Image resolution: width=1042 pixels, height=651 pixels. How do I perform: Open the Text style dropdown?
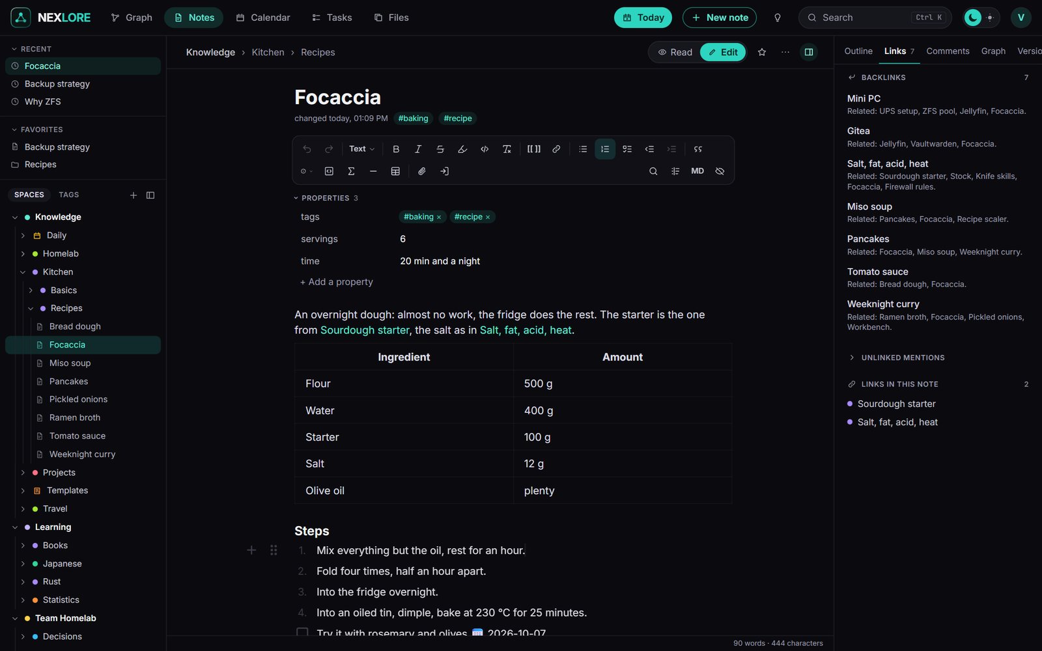coord(361,149)
